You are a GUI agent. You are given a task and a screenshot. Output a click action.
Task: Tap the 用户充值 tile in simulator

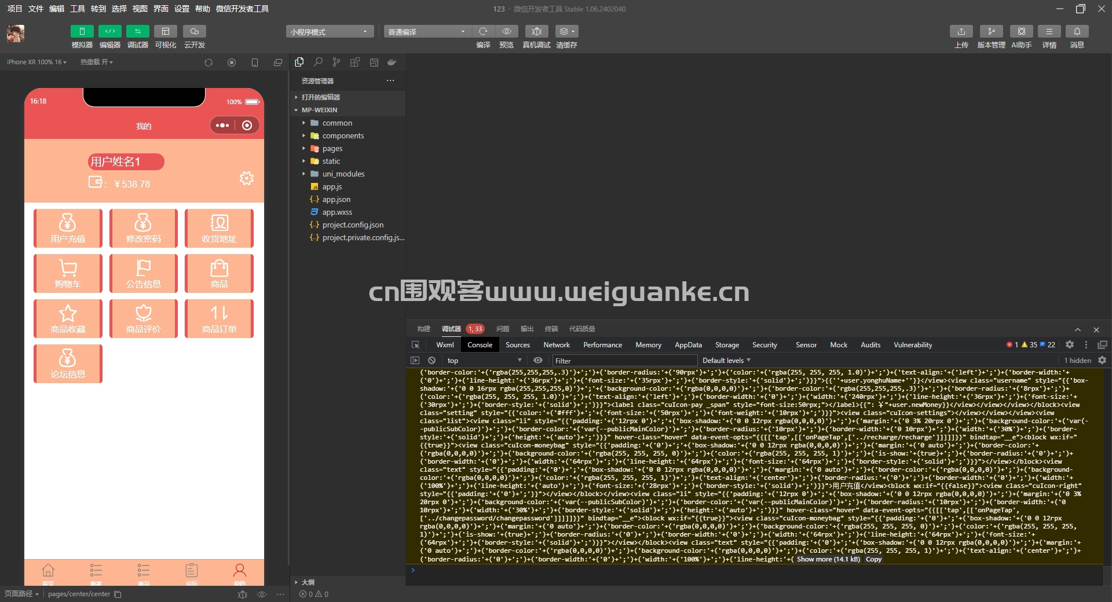(x=68, y=228)
